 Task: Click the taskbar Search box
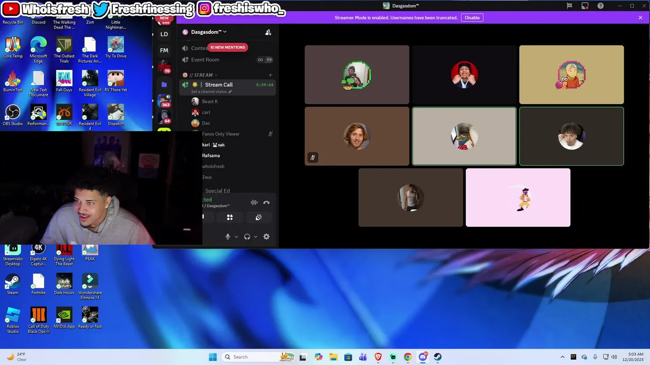258,357
